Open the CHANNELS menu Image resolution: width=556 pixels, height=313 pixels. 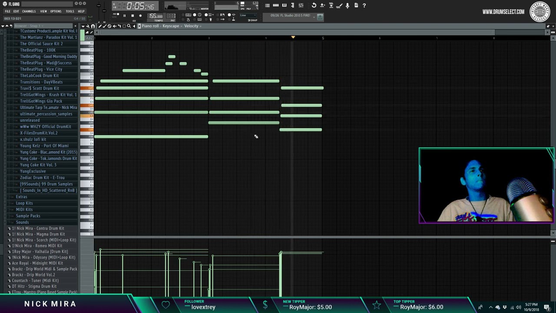tap(29, 11)
